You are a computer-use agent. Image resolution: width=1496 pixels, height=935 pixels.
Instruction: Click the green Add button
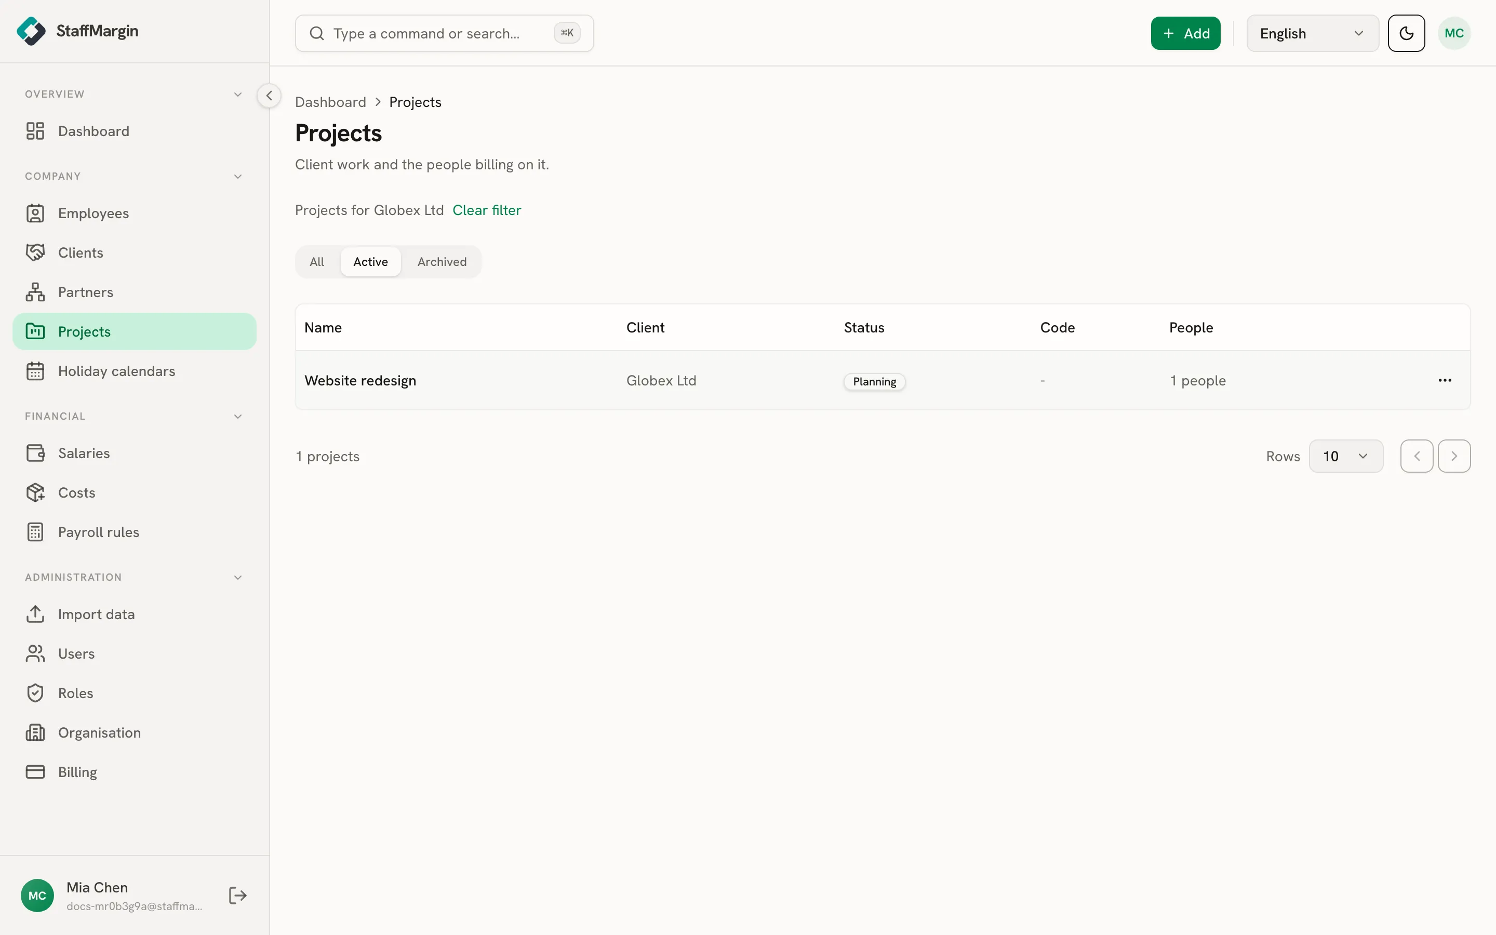[x=1185, y=33]
